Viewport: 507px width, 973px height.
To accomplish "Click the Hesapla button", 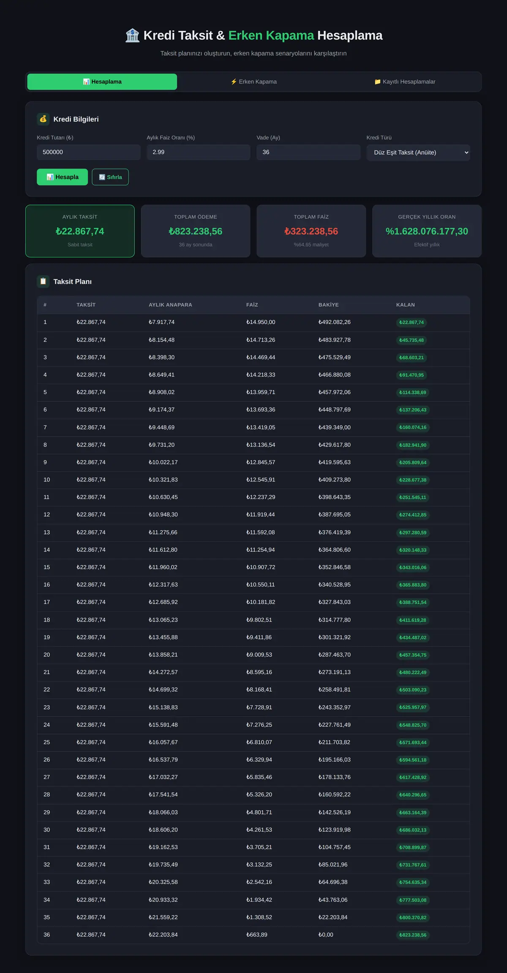I will (63, 177).
